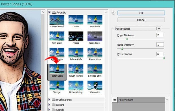Viewport: 175px width, 111px height.
Task: Collapse filter gallery with double-chevron button
Action: (x=113, y=13)
